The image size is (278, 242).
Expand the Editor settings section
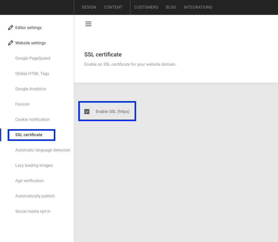(28, 27)
